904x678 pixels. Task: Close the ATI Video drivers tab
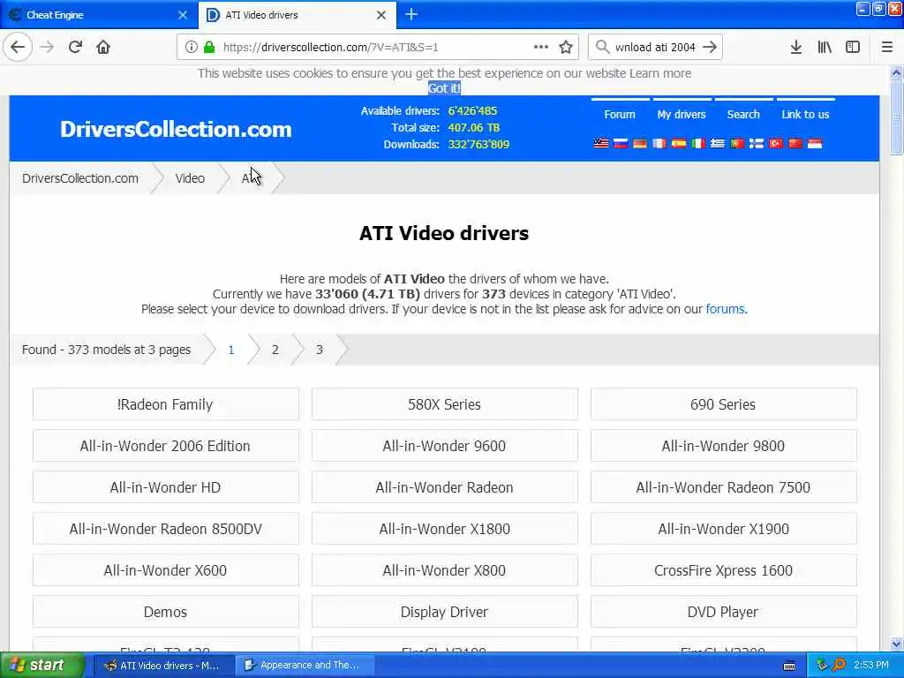click(x=381, y=15)
